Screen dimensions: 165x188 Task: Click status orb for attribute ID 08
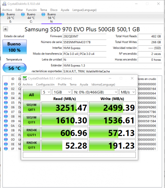[x=6, y=117]
